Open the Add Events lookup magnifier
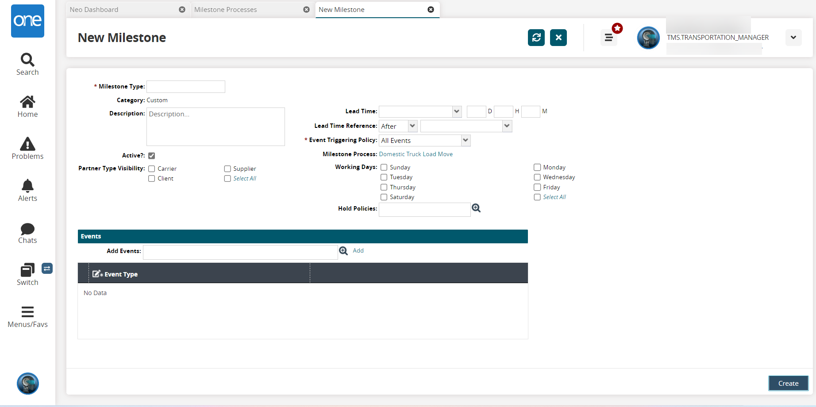 coord(343,251)
